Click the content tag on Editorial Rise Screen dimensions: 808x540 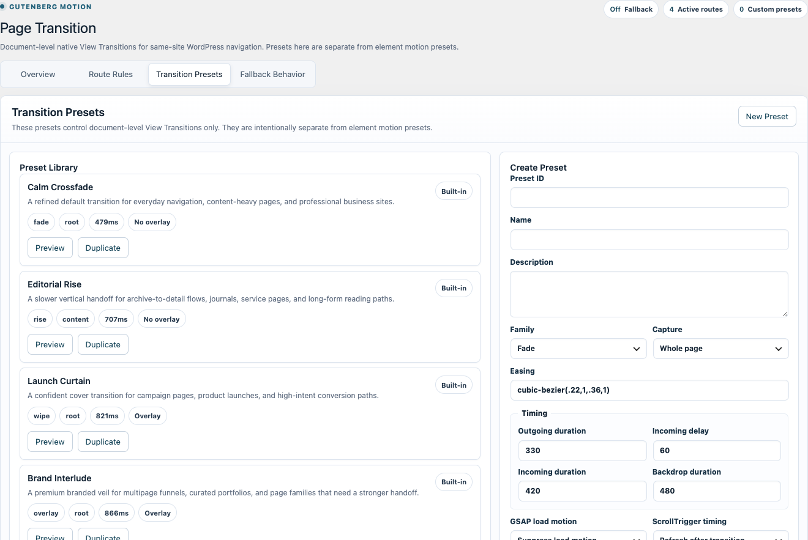point(76,319)
